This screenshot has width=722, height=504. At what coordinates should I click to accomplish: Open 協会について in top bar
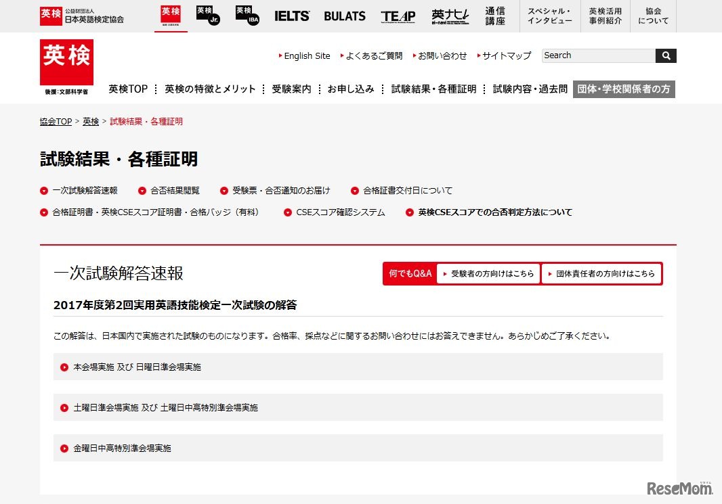click(x=653, y=16)
